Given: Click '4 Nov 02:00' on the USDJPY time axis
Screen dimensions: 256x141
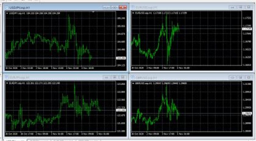Looking at the screenshot, I should pos(72,68).
